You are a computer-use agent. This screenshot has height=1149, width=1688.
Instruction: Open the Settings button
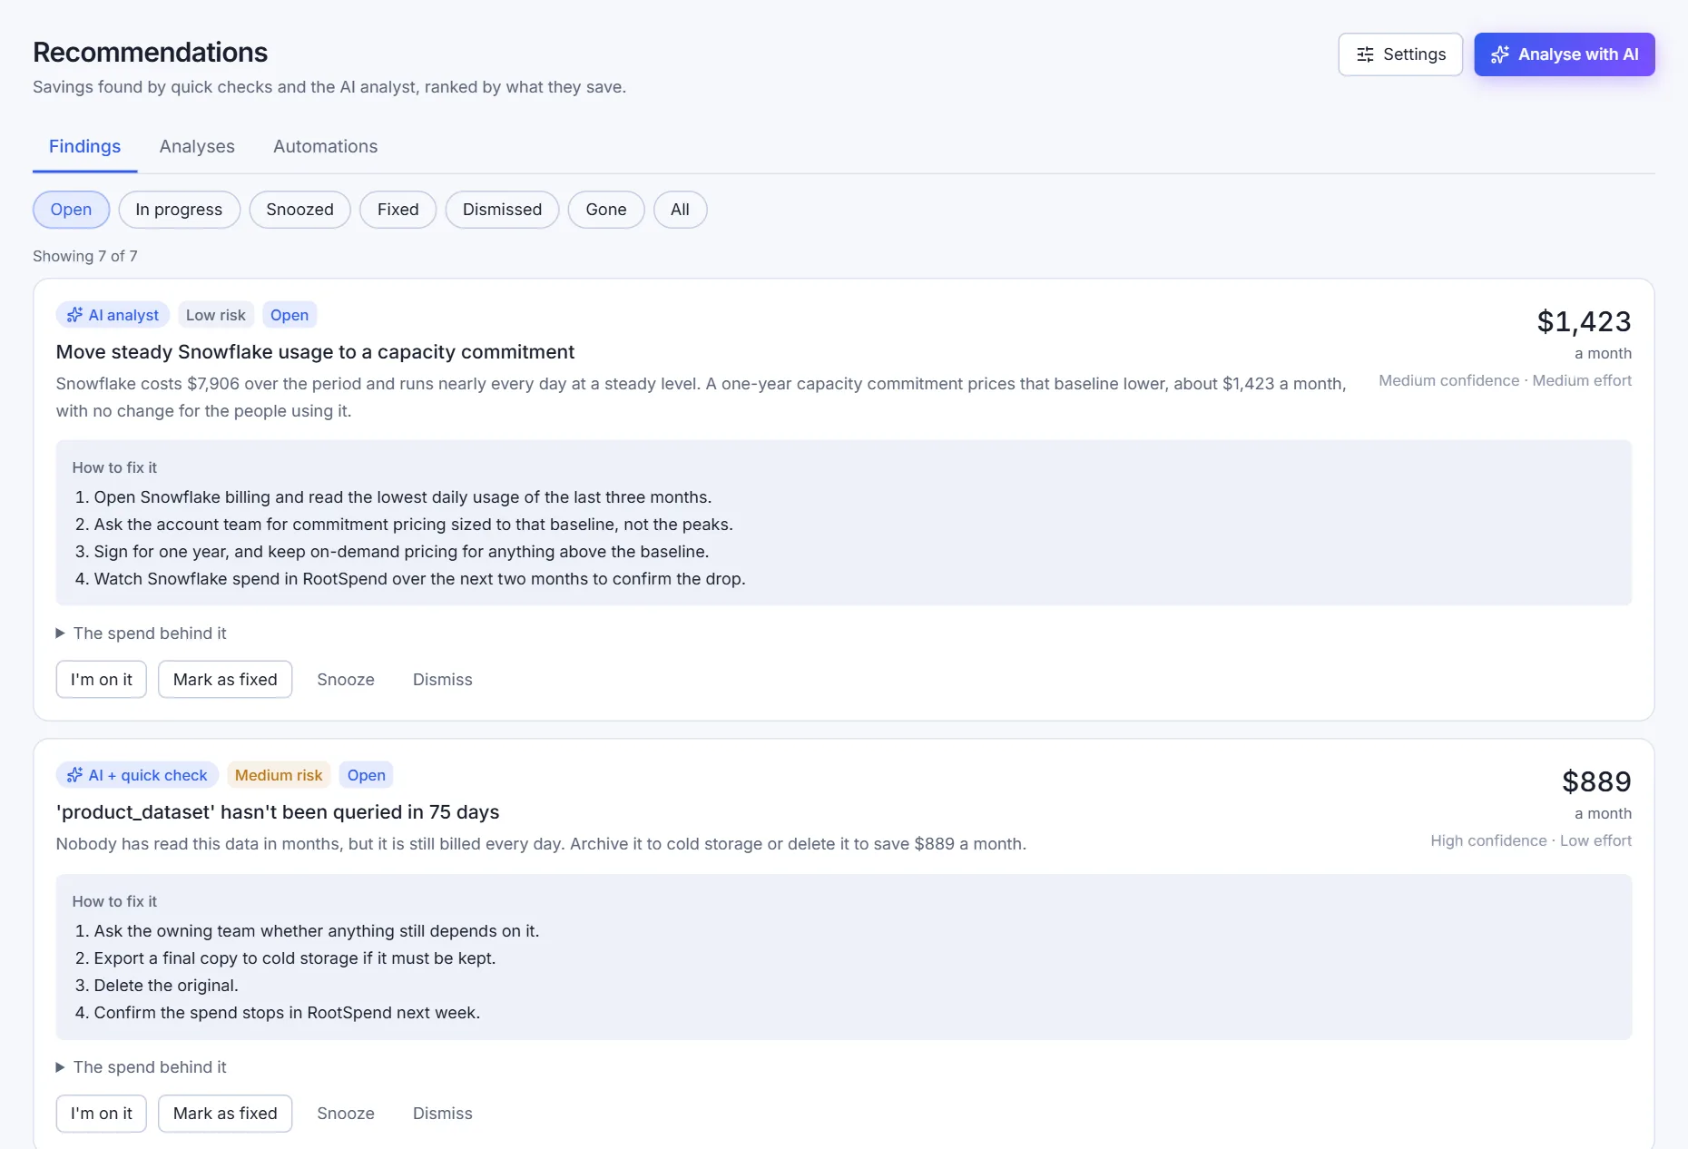1400,54
